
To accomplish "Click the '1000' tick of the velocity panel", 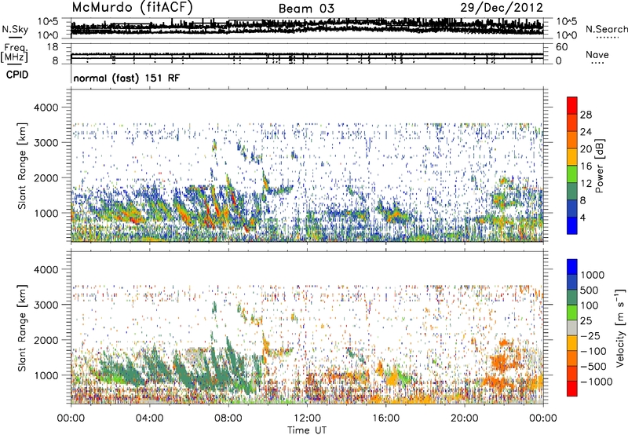I will click(x=46, y=375).
